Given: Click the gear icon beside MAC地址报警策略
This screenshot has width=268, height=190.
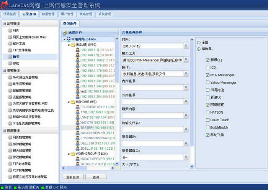Looking at the screenshot, I should tap(10, 78).
